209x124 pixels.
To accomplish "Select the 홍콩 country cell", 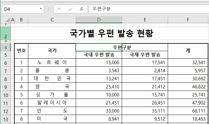I will 52,71.
